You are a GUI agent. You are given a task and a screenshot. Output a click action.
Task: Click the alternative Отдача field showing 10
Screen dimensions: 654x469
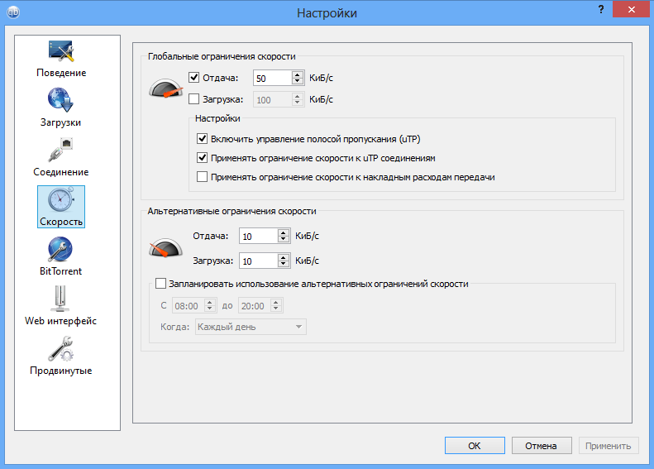click(259, 237)
